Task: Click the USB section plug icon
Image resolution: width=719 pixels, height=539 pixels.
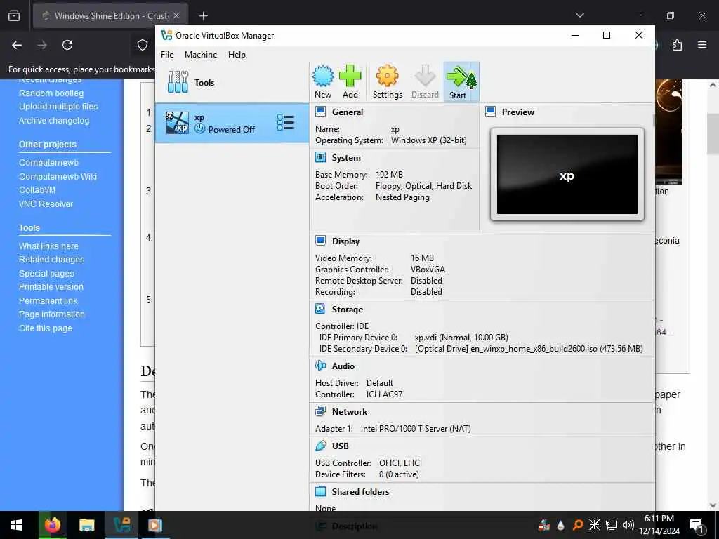Action: [x=320, y=446]
